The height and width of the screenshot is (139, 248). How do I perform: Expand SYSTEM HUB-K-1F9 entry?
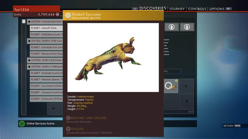click(45, 41)
